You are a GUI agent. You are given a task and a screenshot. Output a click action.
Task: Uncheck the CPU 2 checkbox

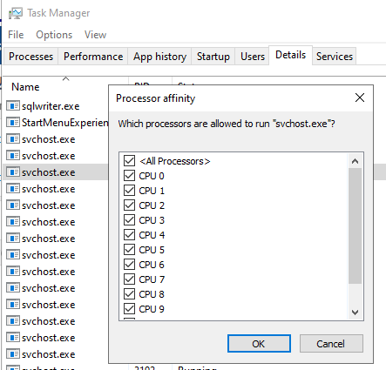click(x=129, y=205)
